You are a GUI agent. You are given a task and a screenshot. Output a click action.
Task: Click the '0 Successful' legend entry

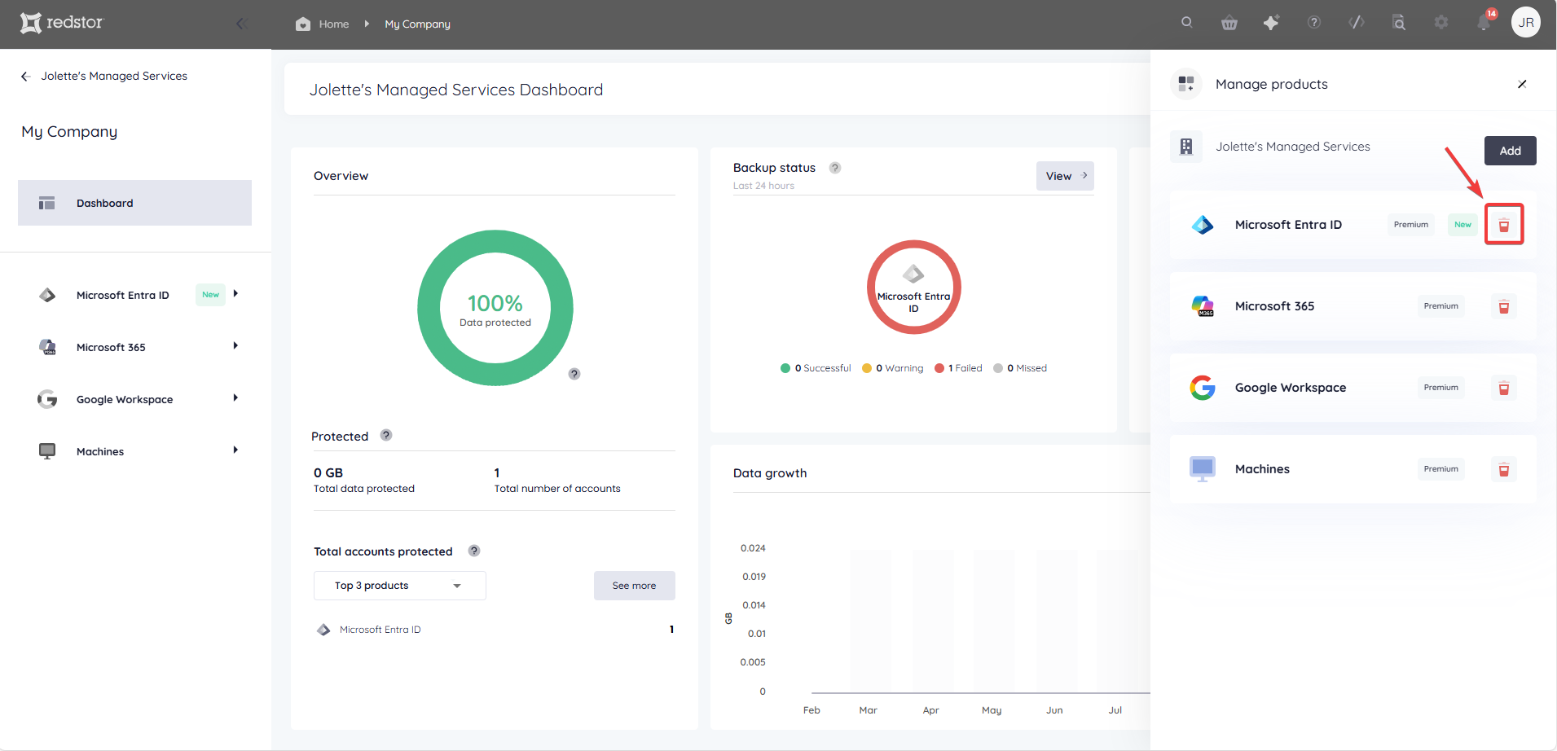(x=816, y=368)
